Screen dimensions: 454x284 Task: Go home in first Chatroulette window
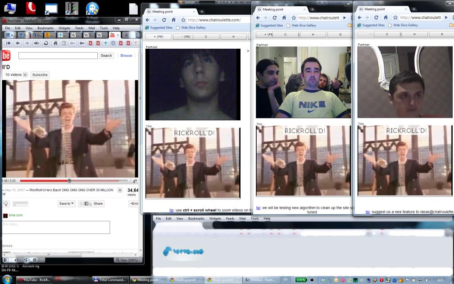click(173, 20)
